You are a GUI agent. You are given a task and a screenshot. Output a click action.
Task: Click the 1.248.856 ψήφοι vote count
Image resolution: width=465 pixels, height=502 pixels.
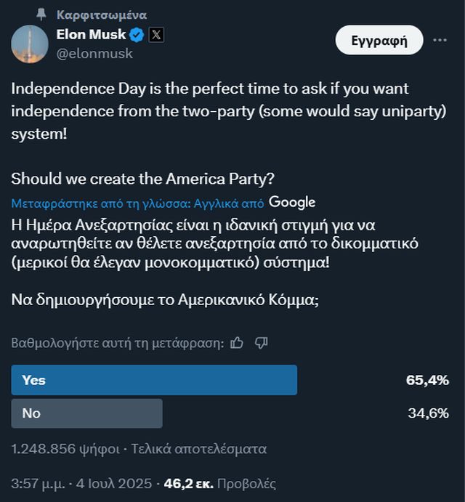click(x=65, y=449)
